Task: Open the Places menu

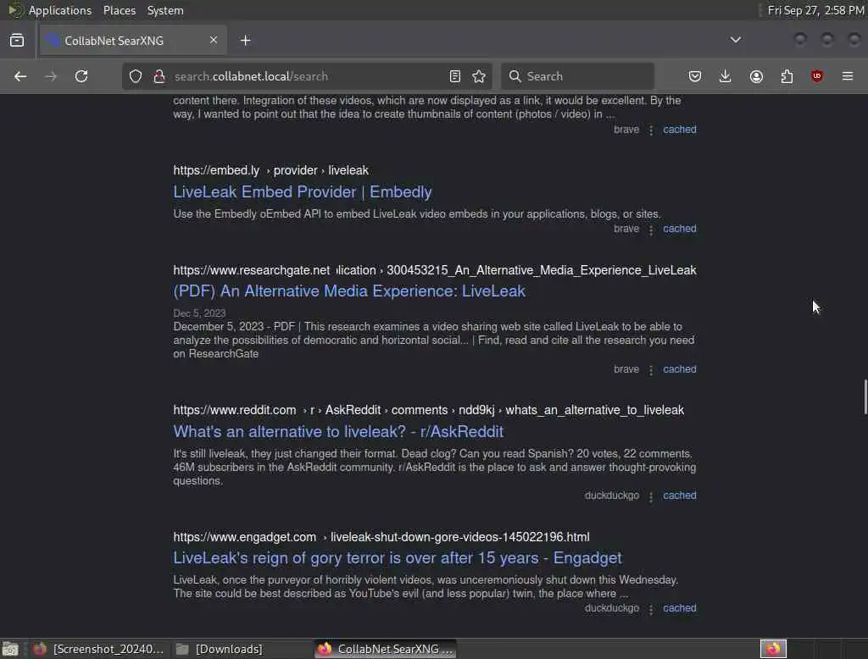Action: [x=120, y=10]
